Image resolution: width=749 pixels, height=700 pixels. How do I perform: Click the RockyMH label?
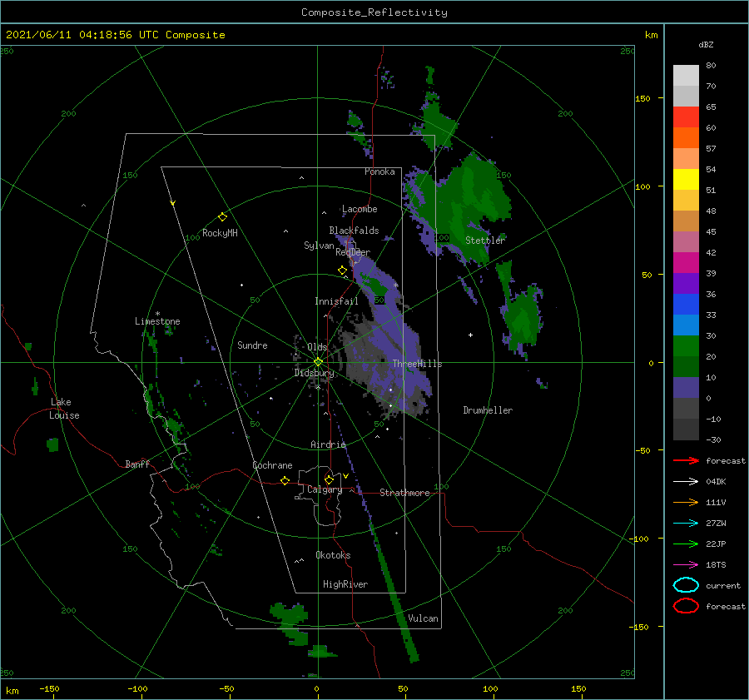pyautogui.click(x=220, y=233)
